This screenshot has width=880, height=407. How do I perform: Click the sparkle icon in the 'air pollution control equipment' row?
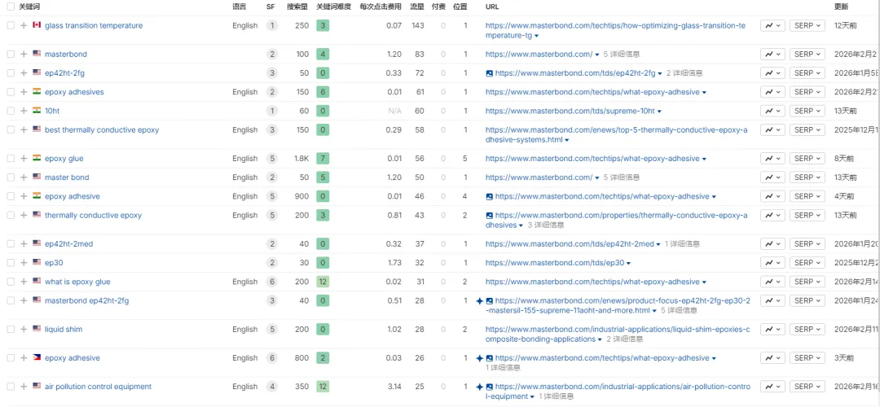click(x=479, y=387)
